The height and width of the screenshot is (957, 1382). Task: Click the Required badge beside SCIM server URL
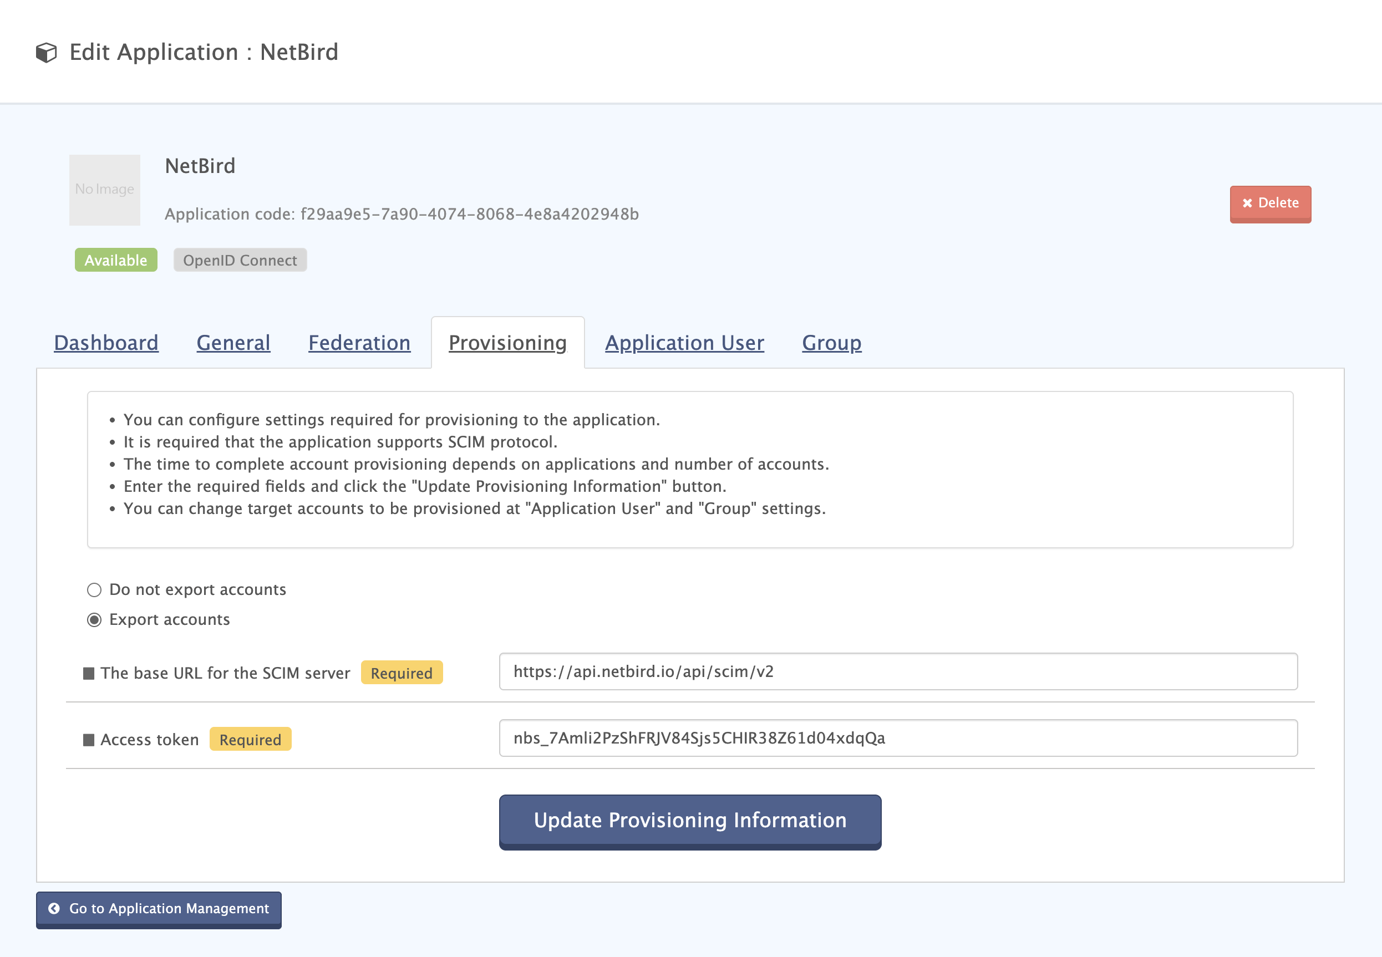click(x=401, y=673)
